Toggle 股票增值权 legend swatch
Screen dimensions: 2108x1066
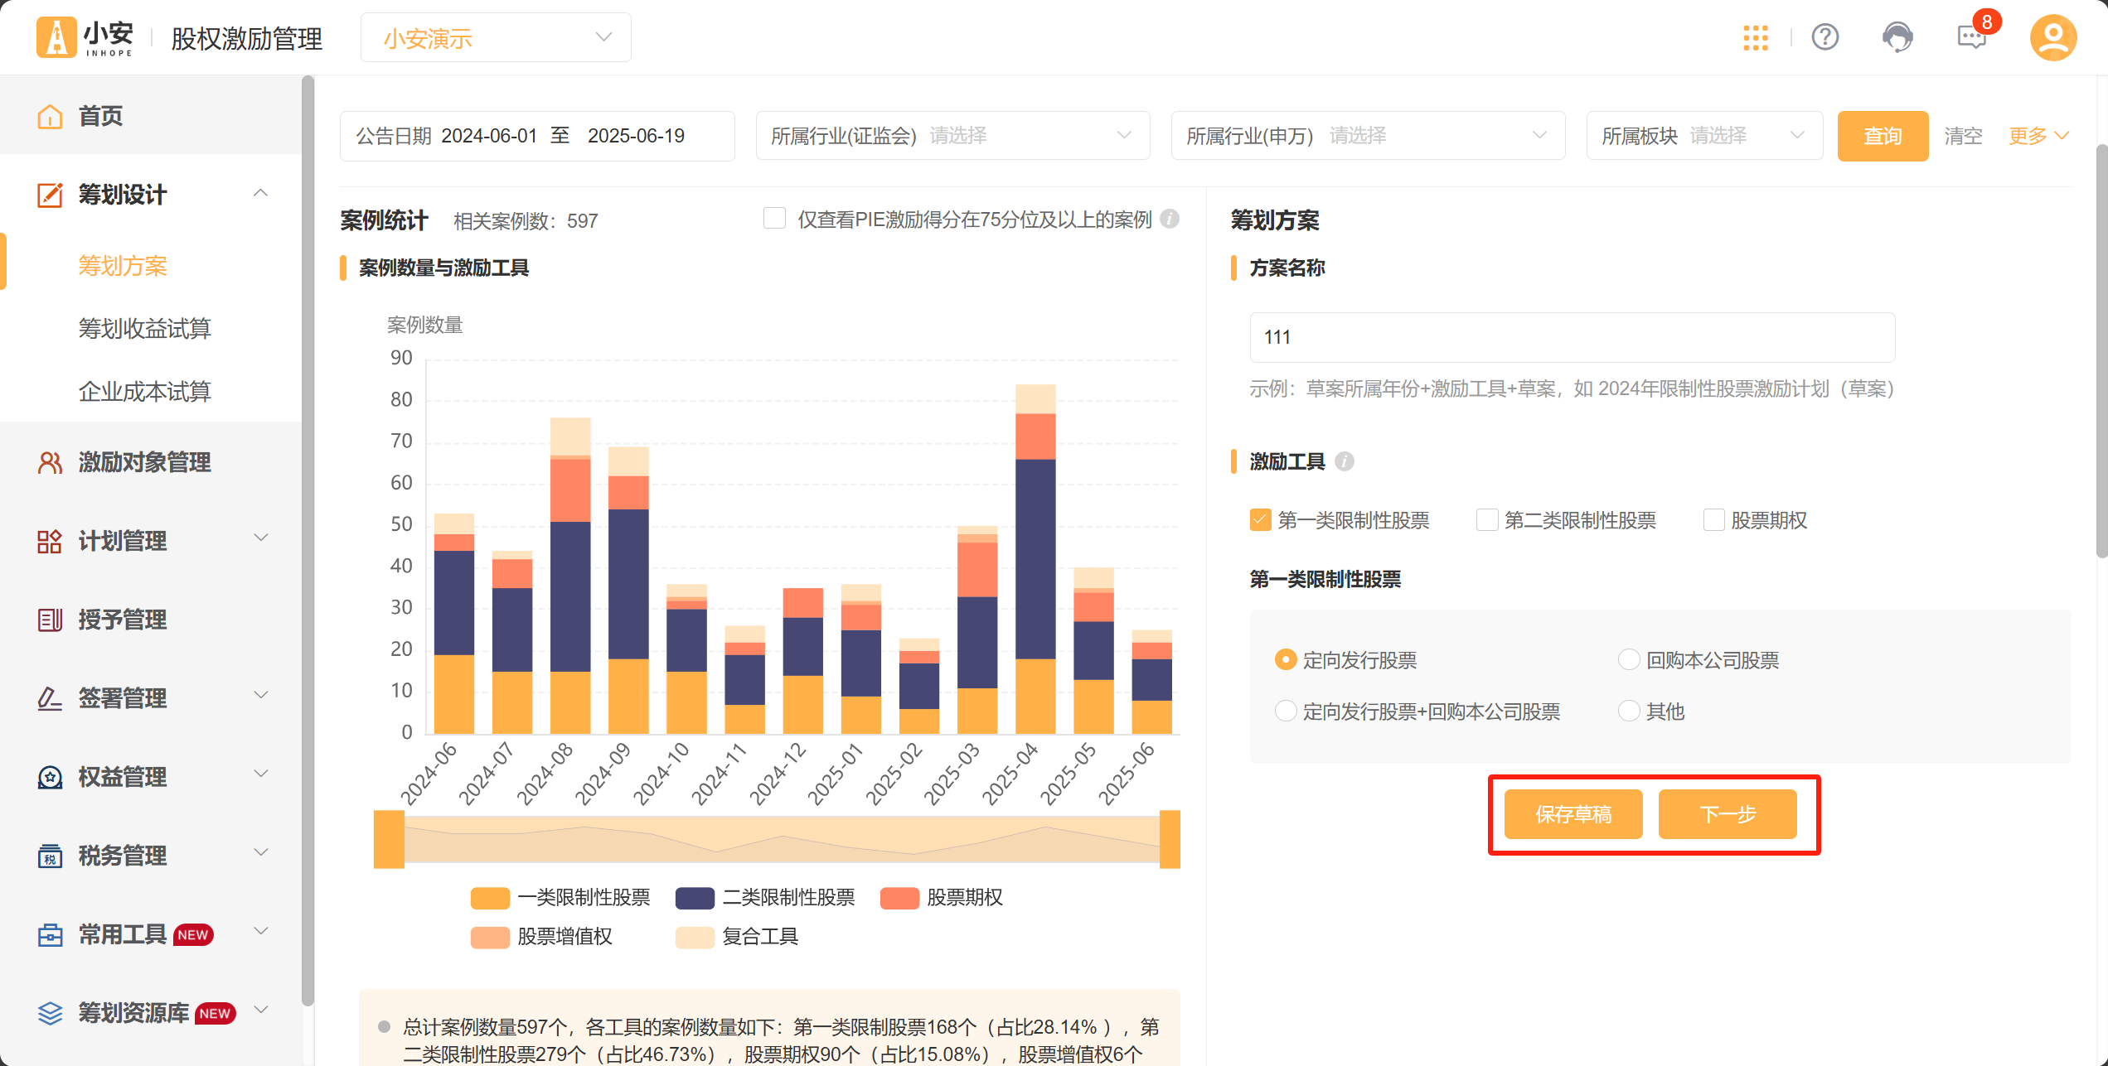click(x=490, y=937)
